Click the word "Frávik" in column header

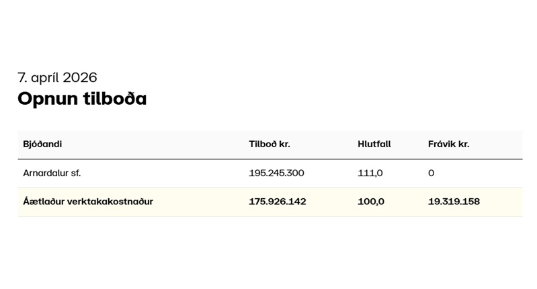click(x=442, y=144)
